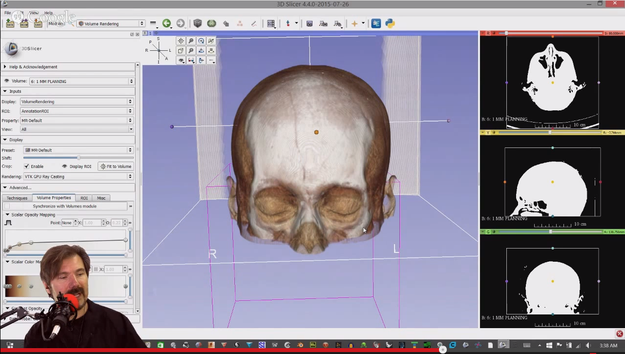Pin the 3D view controller pushpin
The height and width of the screenshot is (354, 625).
tap(146, 33)
